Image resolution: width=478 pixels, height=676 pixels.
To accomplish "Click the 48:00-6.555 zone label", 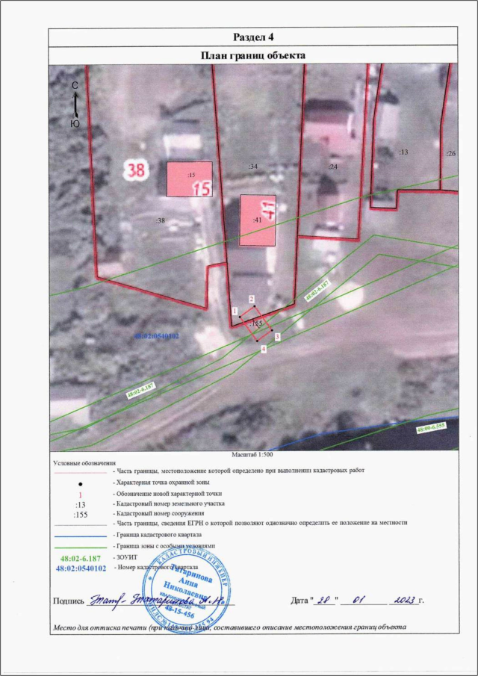I will pos(432,430).
